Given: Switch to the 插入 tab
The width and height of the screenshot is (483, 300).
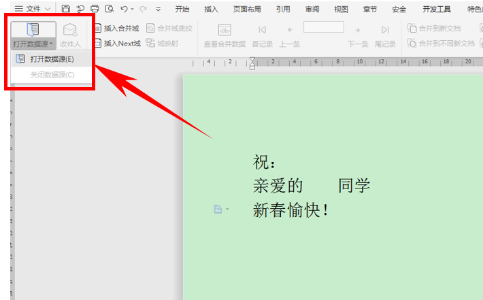Looking at the screenshot, I should 211,10.
